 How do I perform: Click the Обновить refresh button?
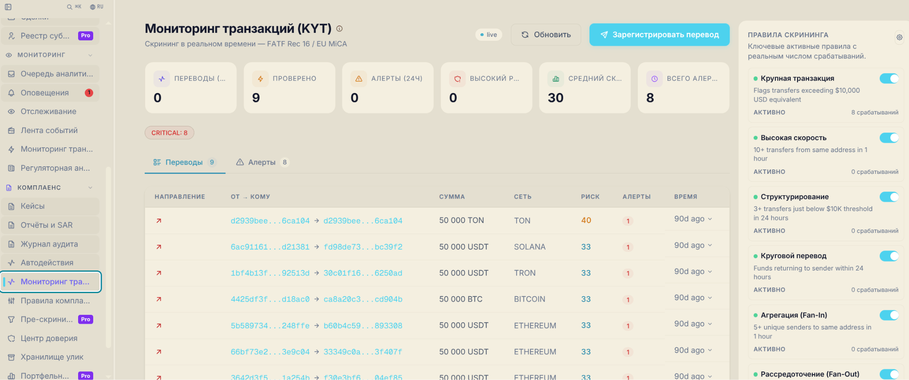click(546, 35)
